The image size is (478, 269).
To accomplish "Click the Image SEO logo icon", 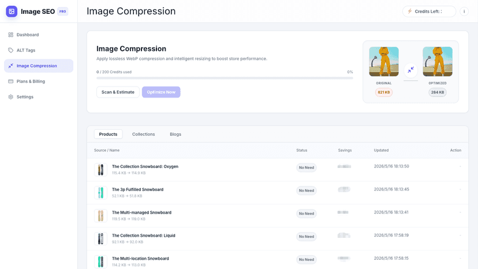I will tap(12, 12).
